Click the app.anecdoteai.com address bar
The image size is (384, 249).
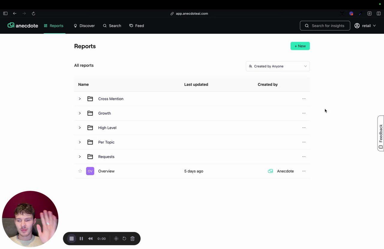(189, 13)
